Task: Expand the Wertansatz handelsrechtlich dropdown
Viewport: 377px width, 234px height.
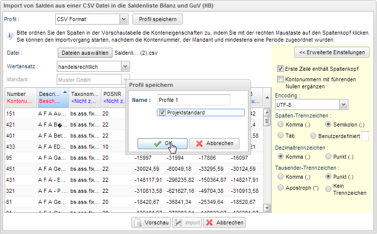Action: pyautogui.click(x=125, y=67)
